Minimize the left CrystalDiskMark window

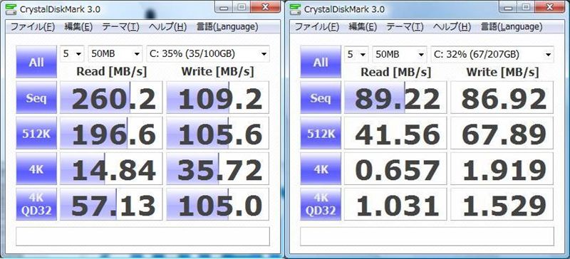tap(224, 7)
